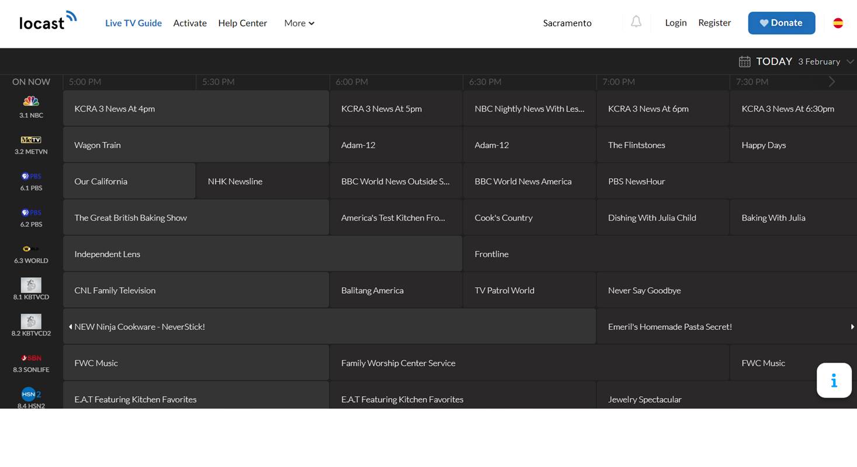
Task: Switch language via the Spanish flag icon
Action: (x=838, y=23)
